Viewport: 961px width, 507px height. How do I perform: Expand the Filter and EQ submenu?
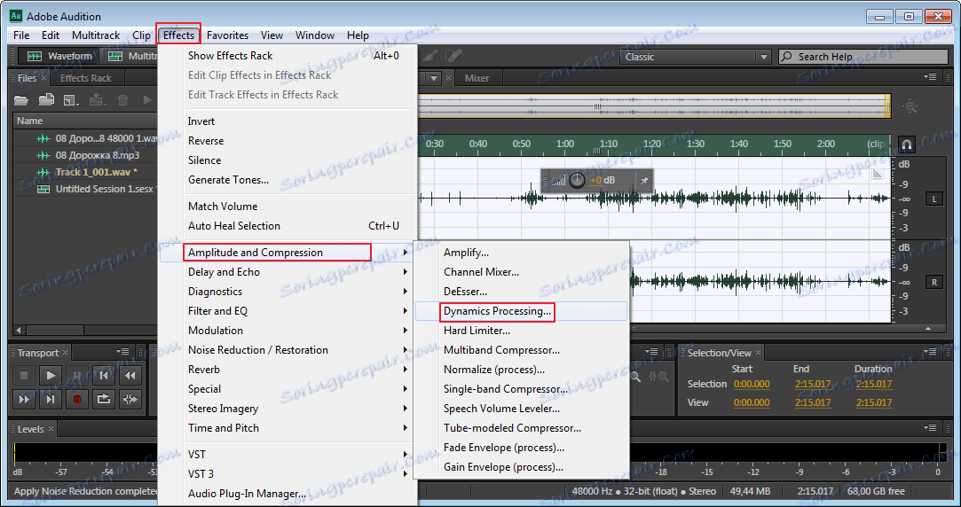pyautogui.click(x=288, y=311)
